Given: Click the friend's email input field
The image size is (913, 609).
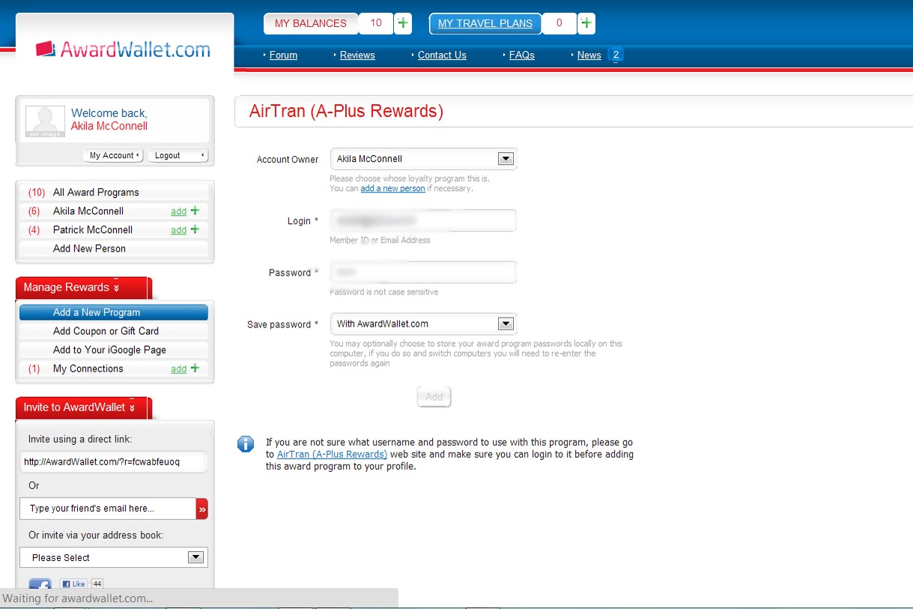Looking at the screenshot, I should pos(108,509).
